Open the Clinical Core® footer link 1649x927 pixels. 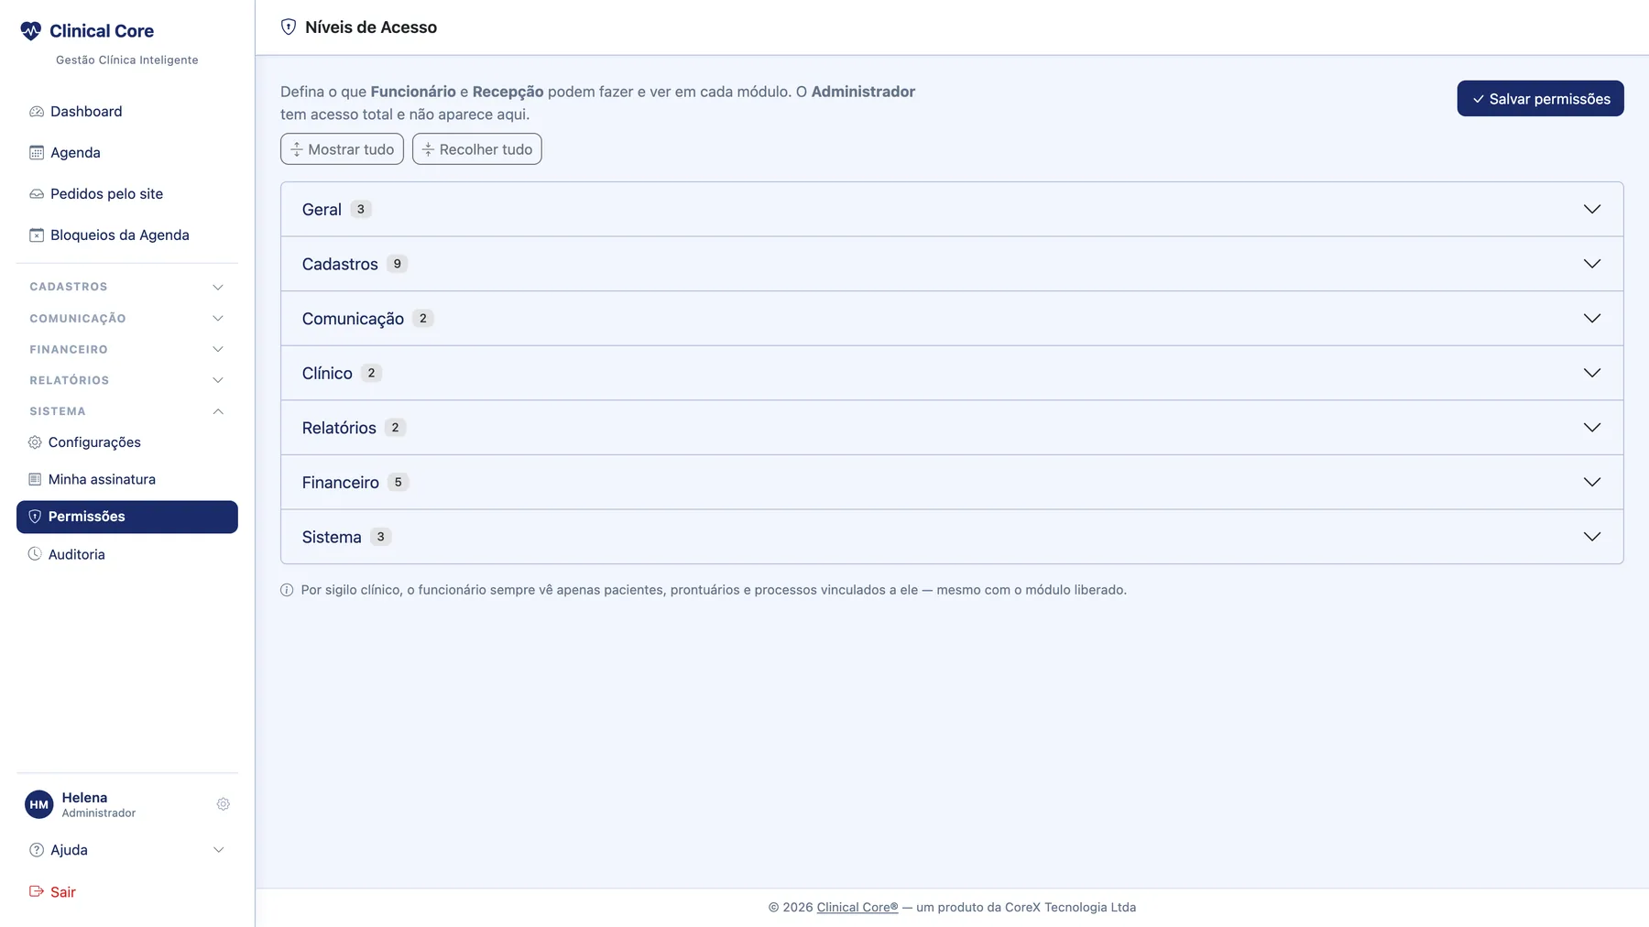pos(857,908)
